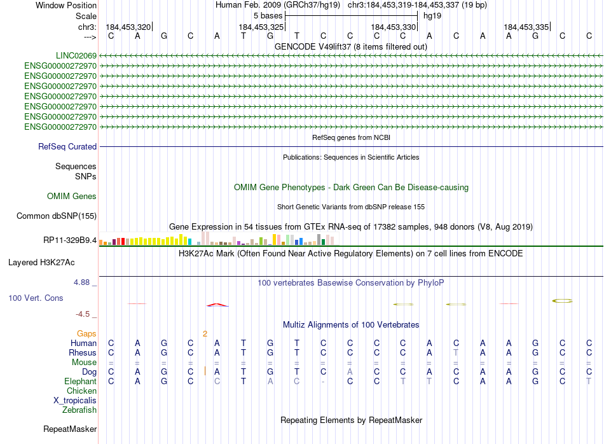Click the GENCODE V49lift37 track title
The height and width of the screenshot is (444, 604).
pos(351,46)
